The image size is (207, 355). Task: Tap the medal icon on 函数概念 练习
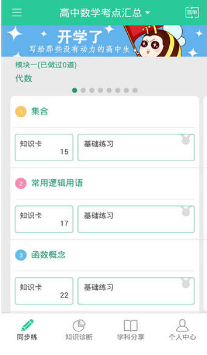pos(186,283)
